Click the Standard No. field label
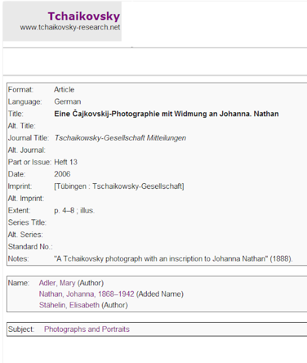This screenshot has width=307, height=363. point(30,247)
